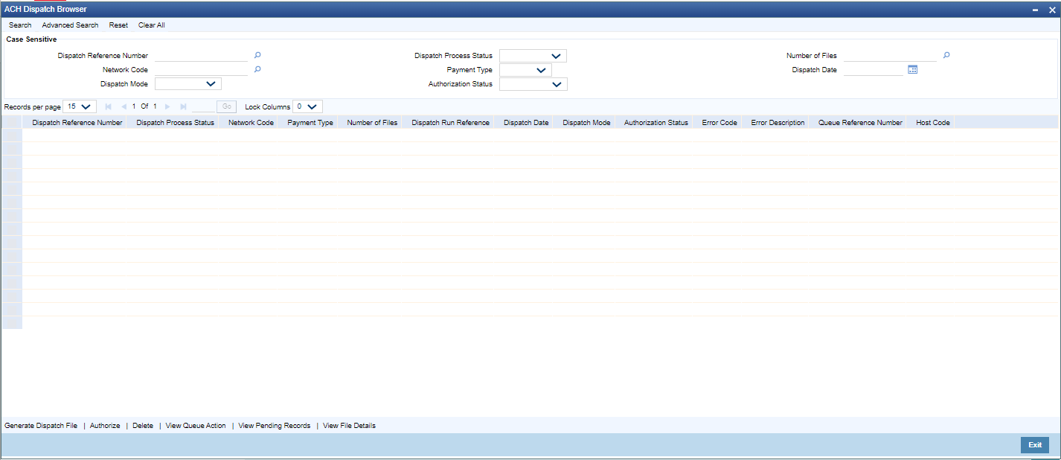Open lookup for Network Code
Image resolution: width=1061 pixels, height=460 pixels.
[x=257, y=69]
